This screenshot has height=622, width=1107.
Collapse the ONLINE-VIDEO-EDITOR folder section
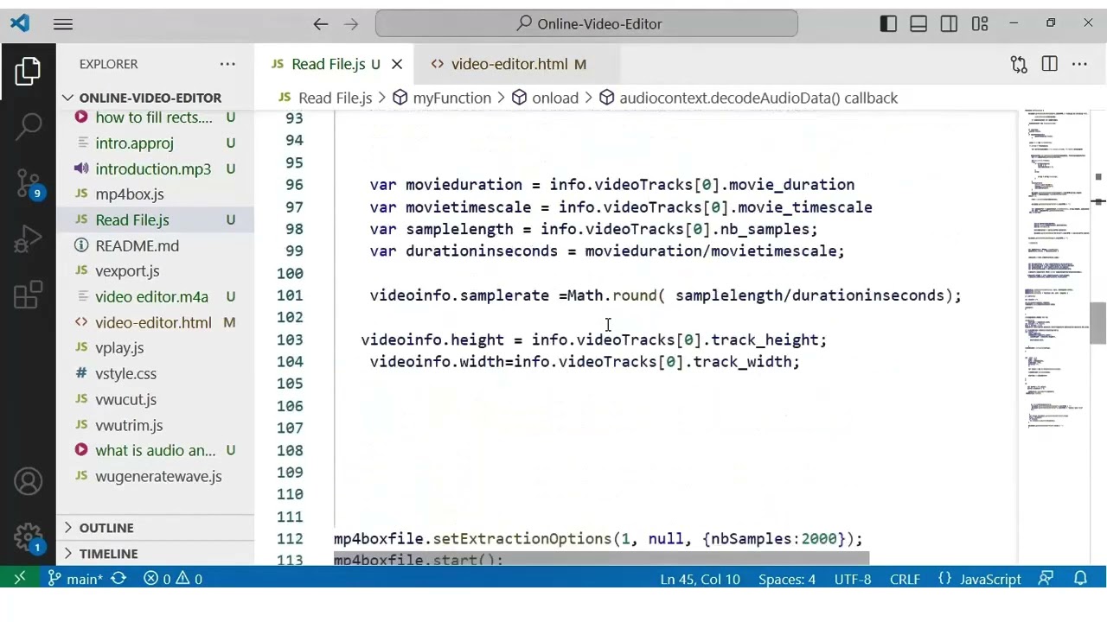(x=150, y=98)
